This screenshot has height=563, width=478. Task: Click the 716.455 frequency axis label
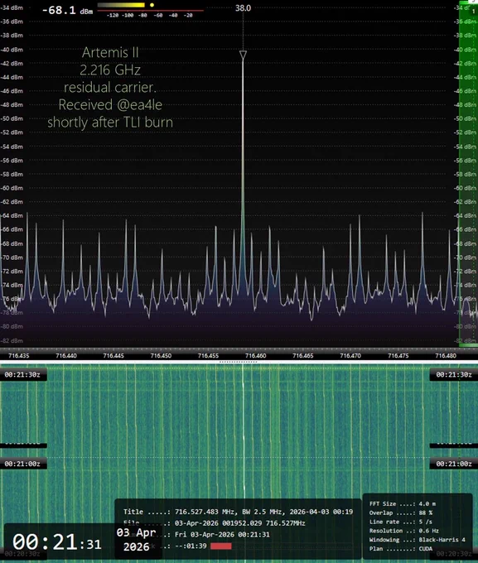[209, 355]
